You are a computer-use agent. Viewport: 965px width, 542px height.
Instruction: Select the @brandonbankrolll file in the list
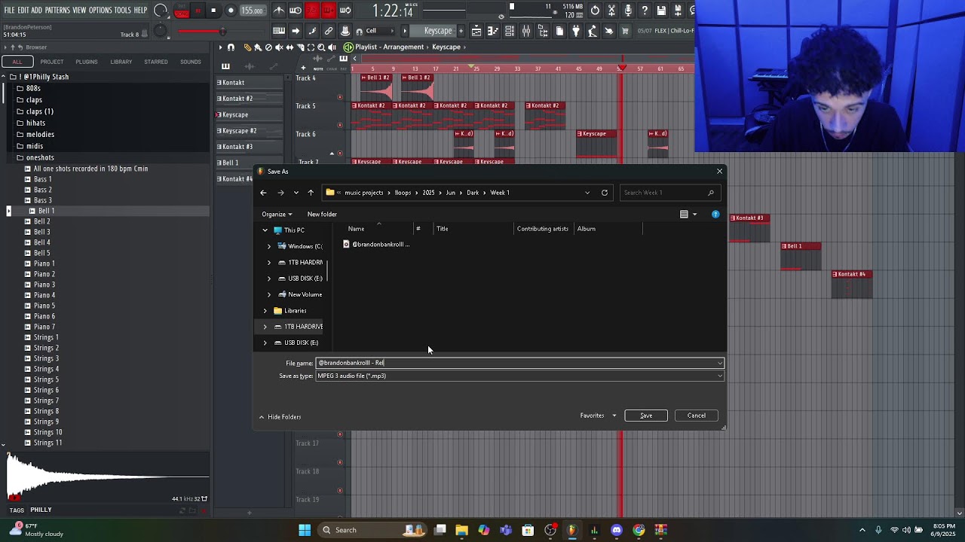coord(377,245)
